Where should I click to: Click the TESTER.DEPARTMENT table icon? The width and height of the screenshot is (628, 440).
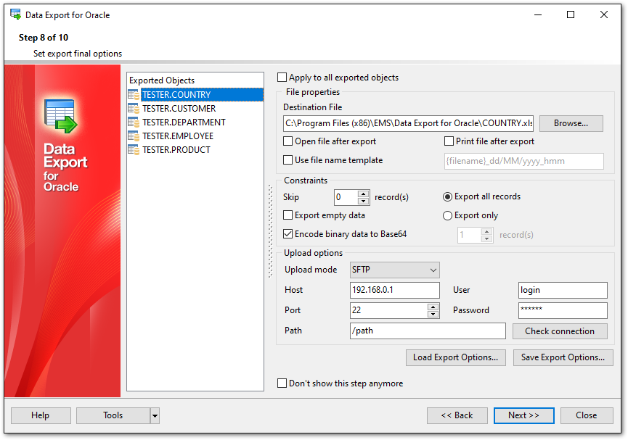point(134,123)
